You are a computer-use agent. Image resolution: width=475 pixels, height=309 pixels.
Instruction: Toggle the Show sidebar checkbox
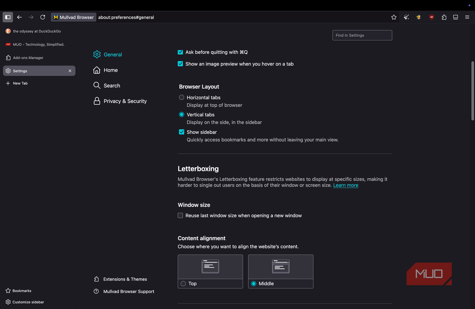(182, 132)
